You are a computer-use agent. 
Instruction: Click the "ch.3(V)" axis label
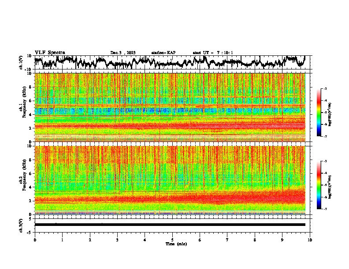21,225
